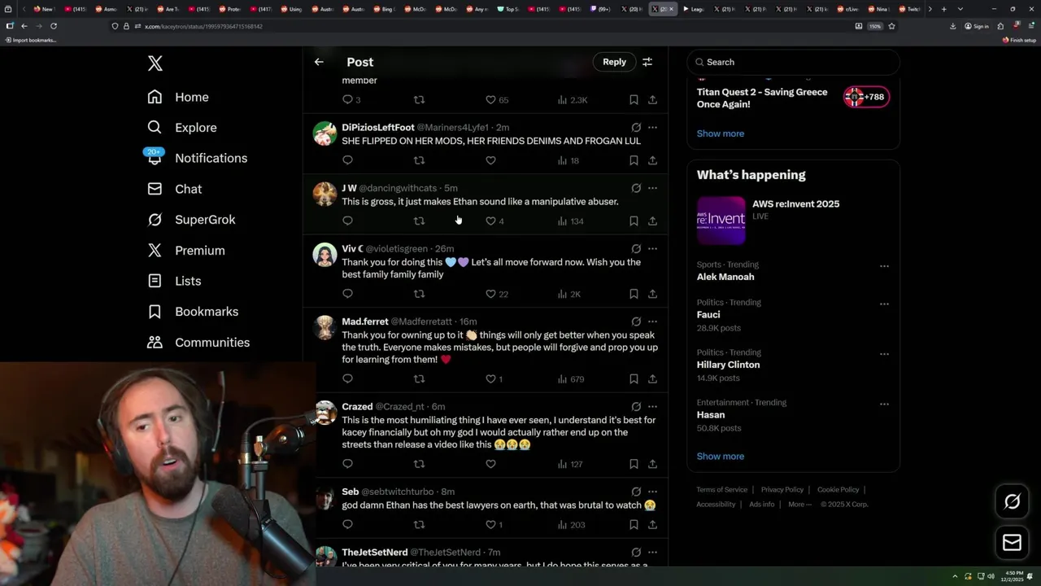This screenshot has width=1041, height=586.
Task: Reply to Viv C's post
Action: 347,294
